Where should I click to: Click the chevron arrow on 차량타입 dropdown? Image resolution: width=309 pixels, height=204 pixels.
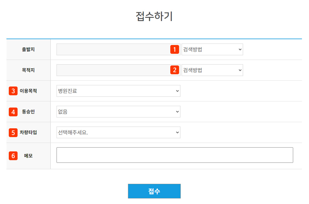(x=177, y=132)
